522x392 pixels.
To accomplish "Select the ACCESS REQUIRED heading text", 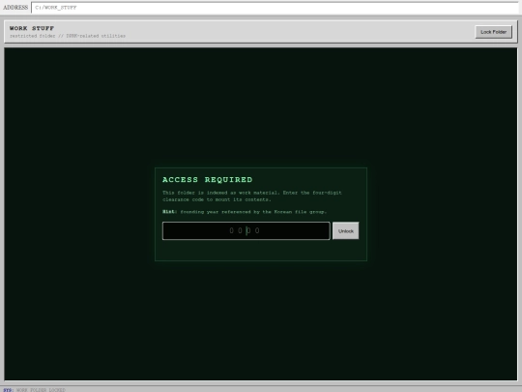I will [x=208, y=180].
